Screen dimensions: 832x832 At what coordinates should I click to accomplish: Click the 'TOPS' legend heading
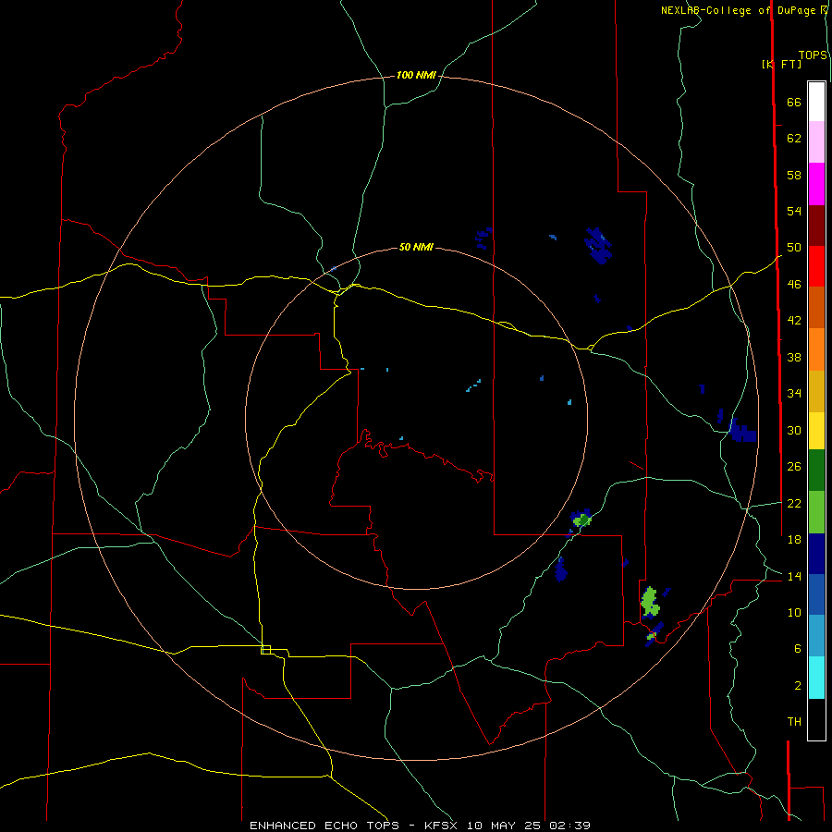pos(813,55)
